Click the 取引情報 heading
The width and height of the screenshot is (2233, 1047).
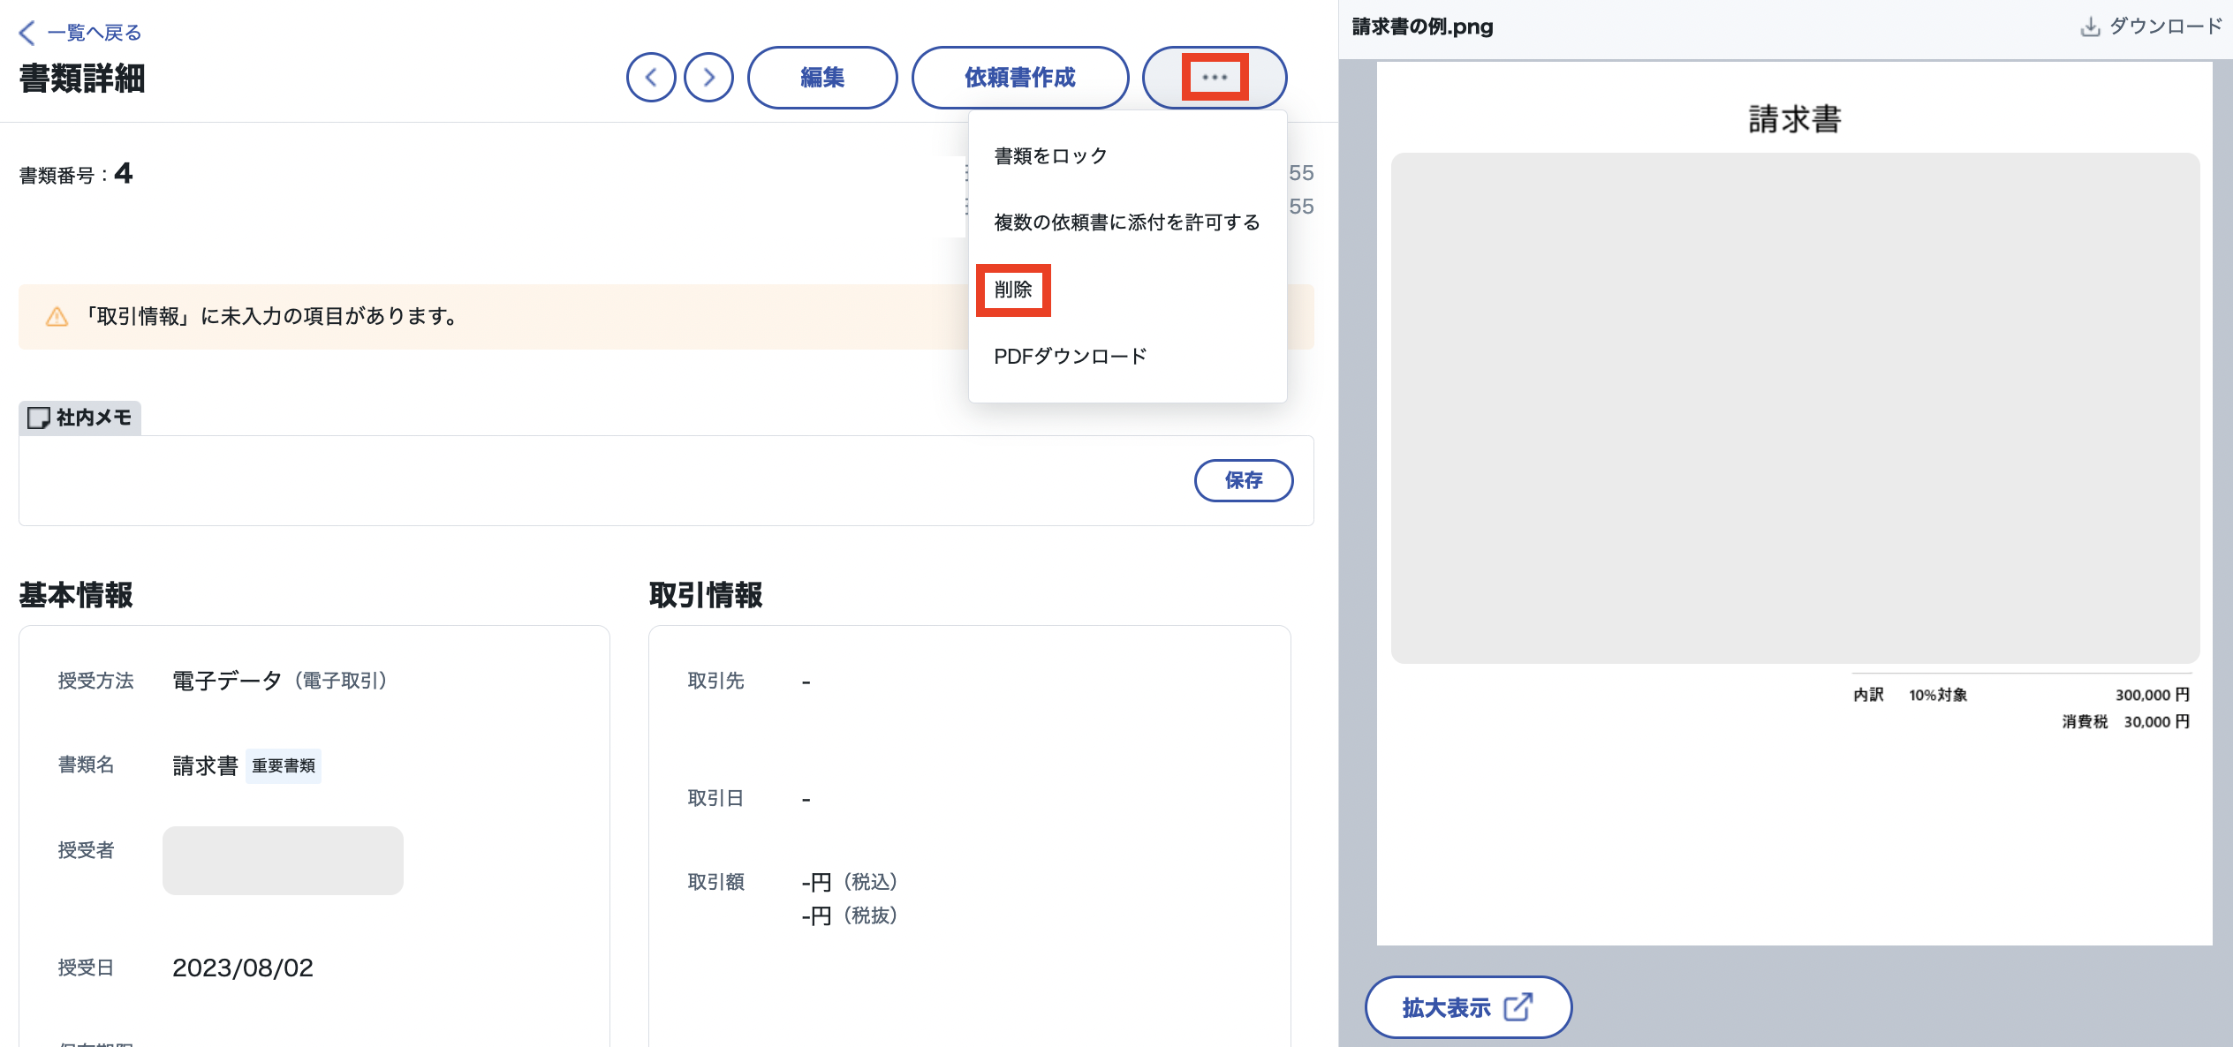[x=706, y=595]
